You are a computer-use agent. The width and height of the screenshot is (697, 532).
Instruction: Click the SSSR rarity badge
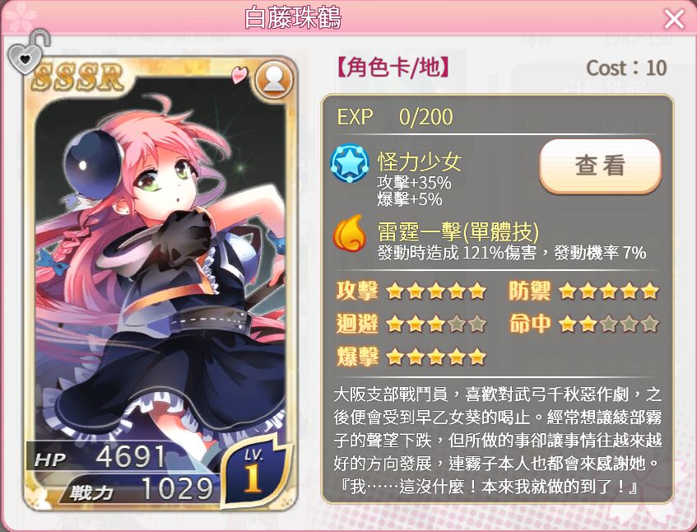click(x=77, y=77)
